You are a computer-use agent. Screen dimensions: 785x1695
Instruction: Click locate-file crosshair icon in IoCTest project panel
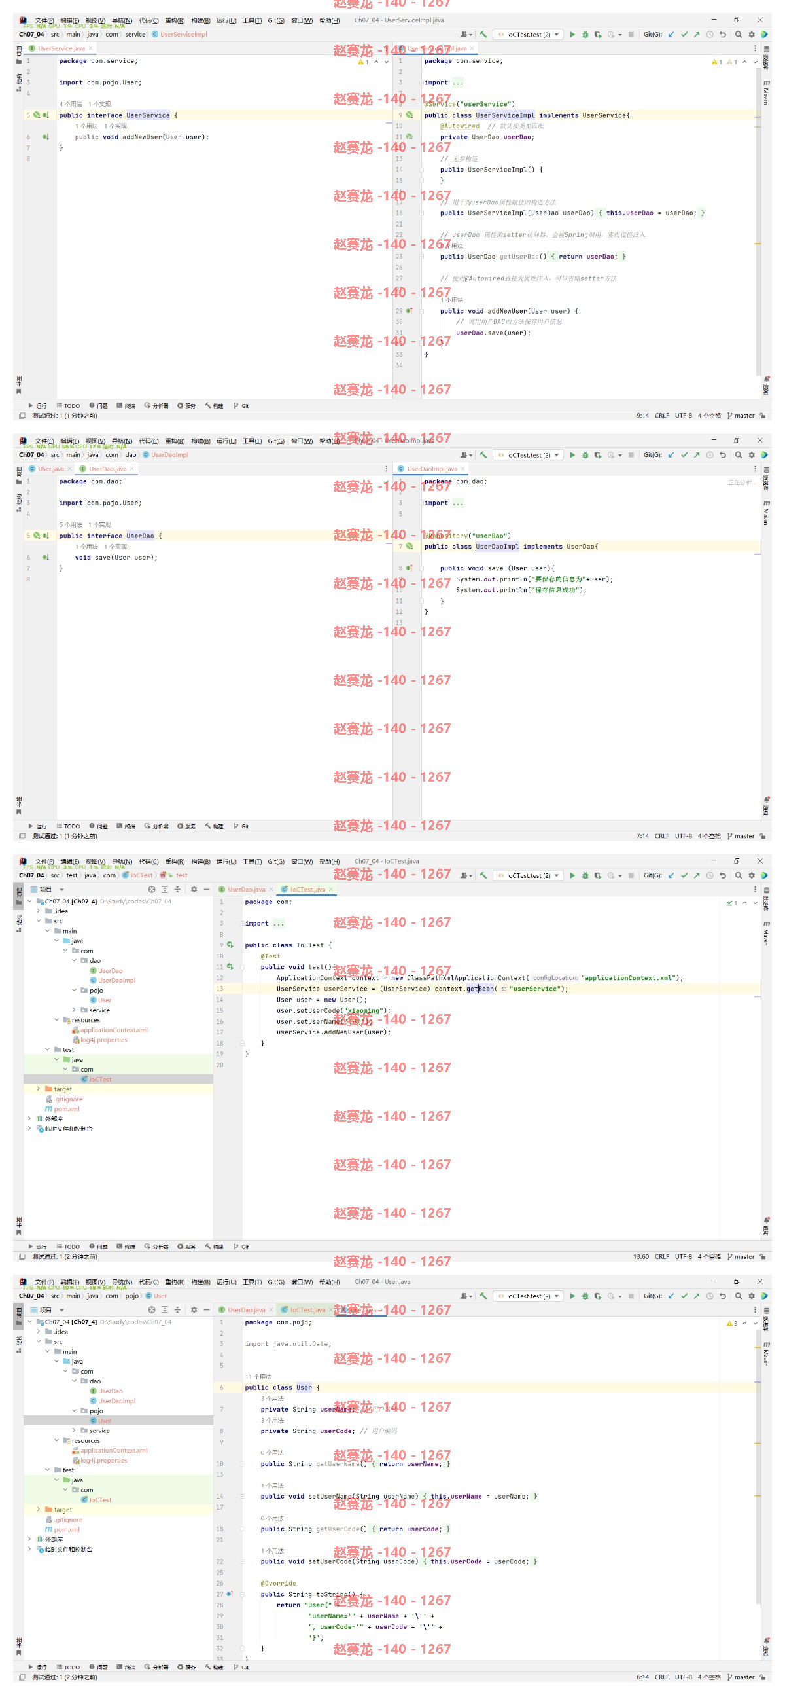pos(152,889)
